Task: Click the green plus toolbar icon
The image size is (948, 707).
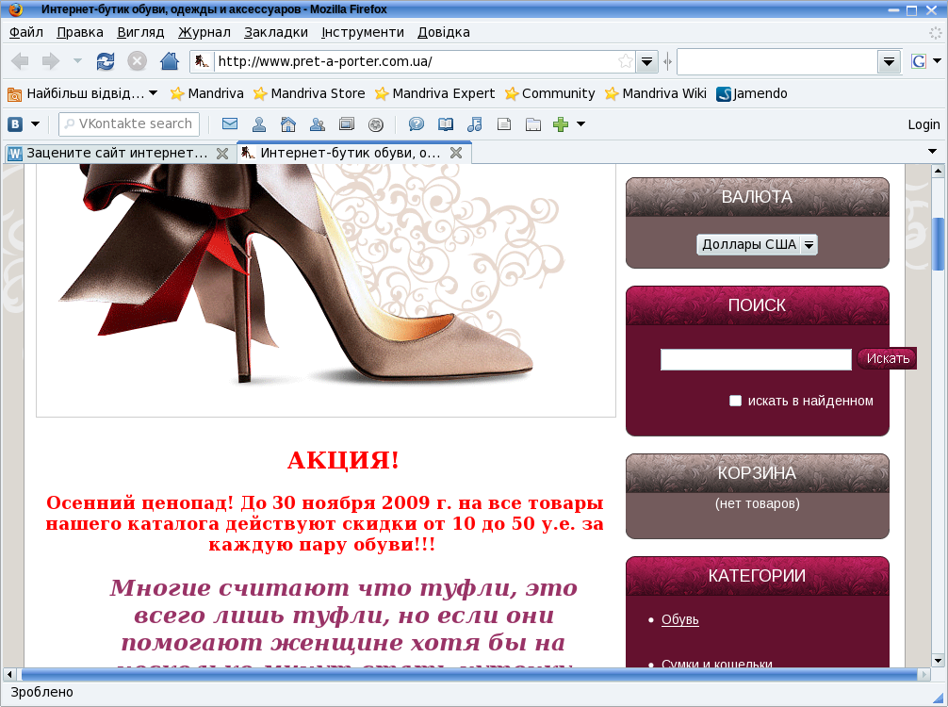Action: 561,124
